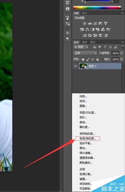Add a Vibrance adjustment via triangle icon
This screenshot has height=192, width=125.
106,23
